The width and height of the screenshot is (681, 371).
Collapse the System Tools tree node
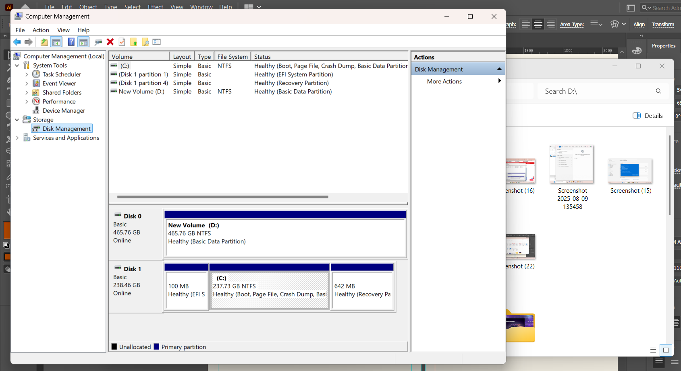point(17,65)
